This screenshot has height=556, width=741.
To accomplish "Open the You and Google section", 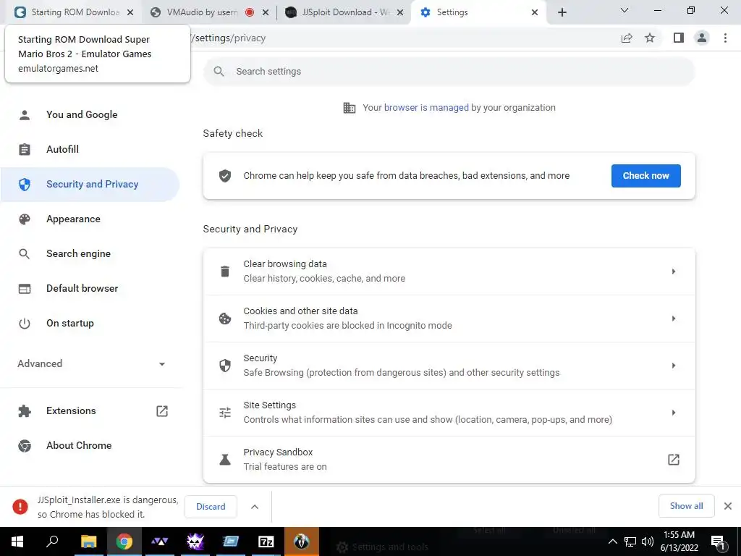I will (81, 114).
